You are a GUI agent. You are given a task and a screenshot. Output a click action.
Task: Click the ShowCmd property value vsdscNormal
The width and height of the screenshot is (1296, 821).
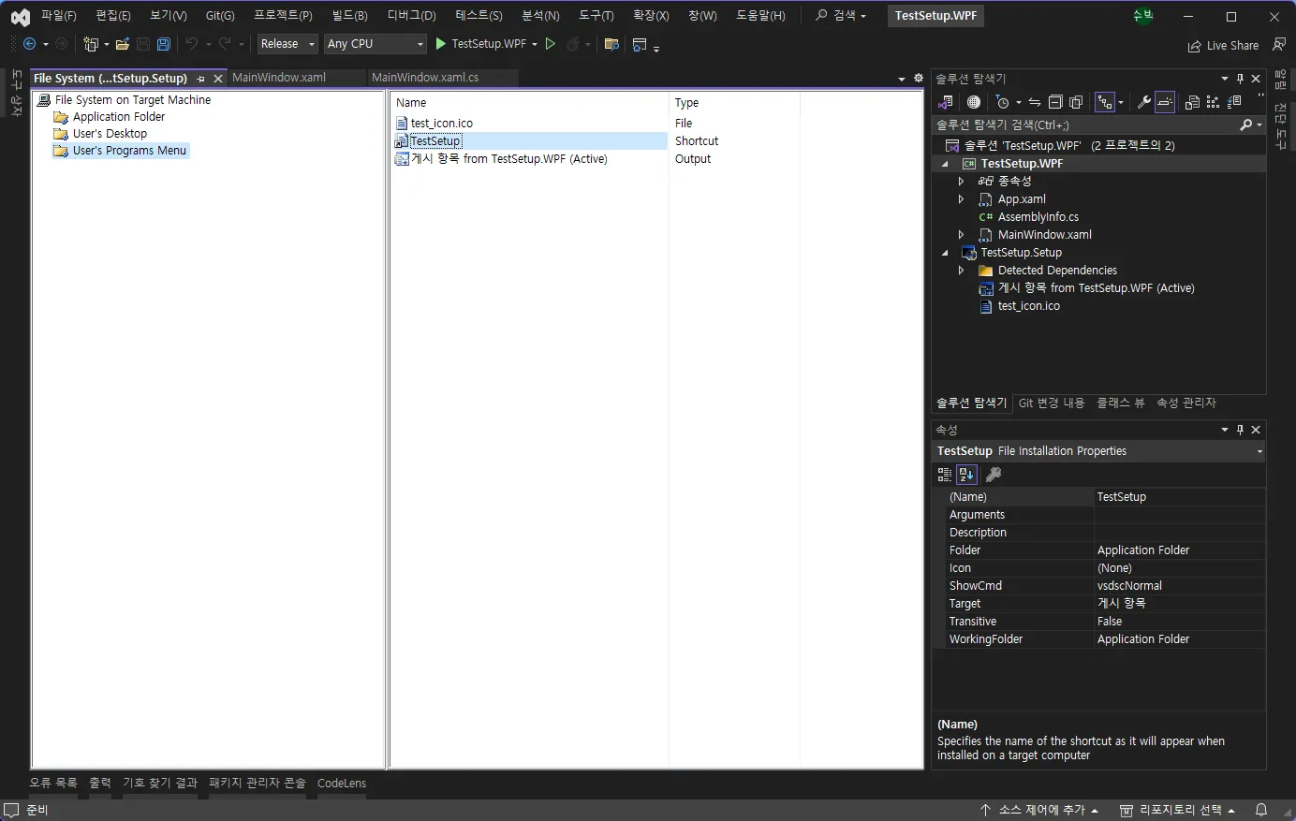1180,586
